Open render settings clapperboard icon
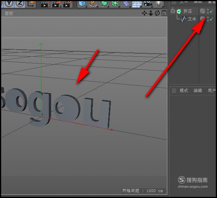 [x=67, y=4]
